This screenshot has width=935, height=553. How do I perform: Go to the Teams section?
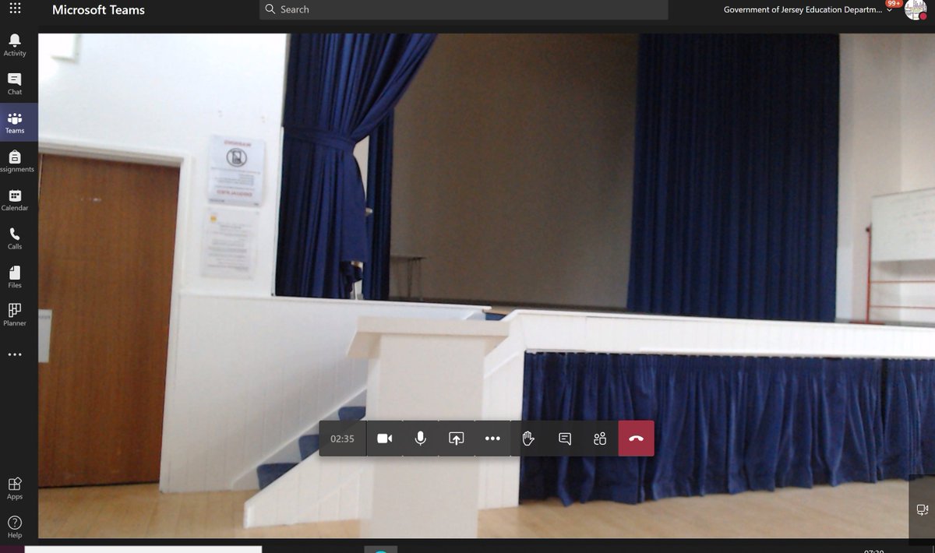click(15, 123)
